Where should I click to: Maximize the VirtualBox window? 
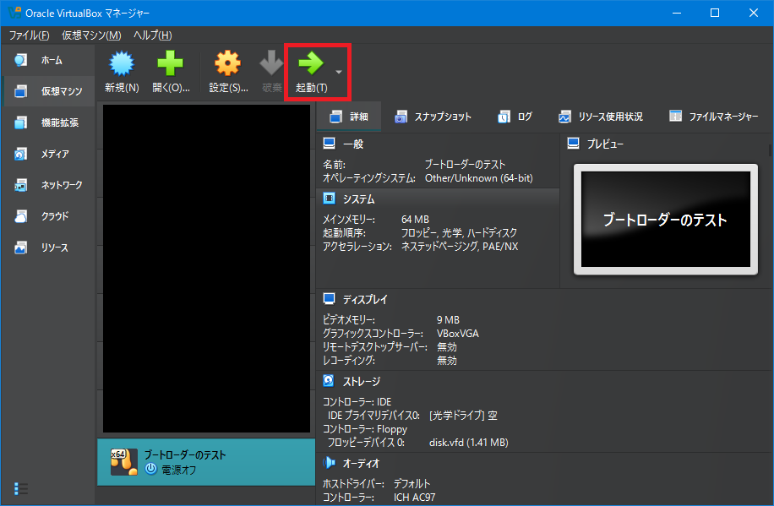click(x=714, y=13)
